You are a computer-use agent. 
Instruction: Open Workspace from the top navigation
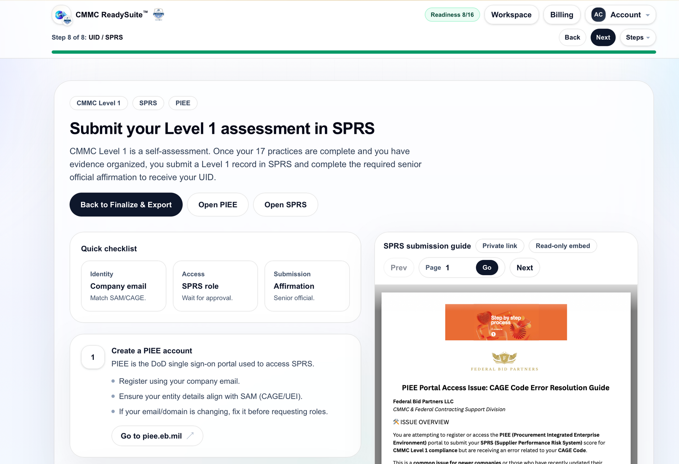pos(511,14)
